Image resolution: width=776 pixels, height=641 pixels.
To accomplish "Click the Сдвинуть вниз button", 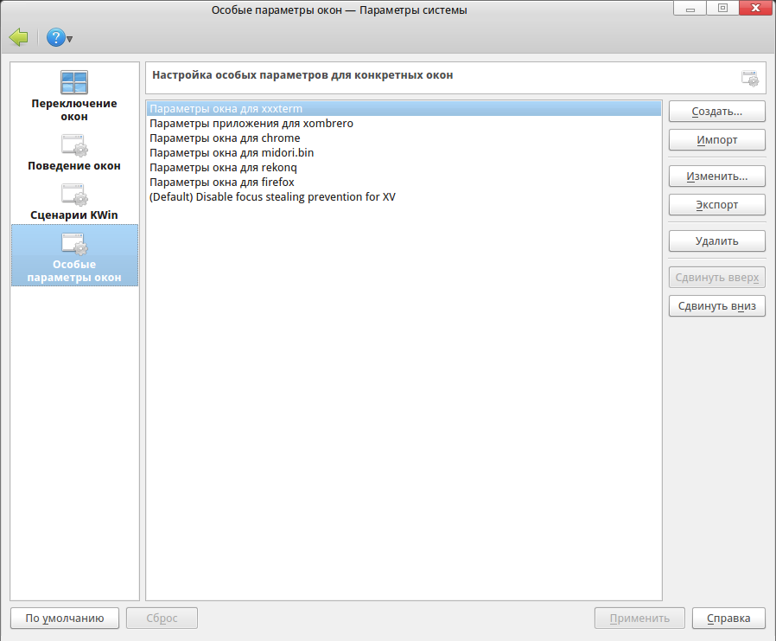I will pos(716,306).
